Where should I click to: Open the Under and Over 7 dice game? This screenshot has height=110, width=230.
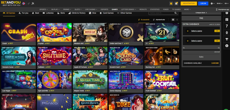click(126, 32)
